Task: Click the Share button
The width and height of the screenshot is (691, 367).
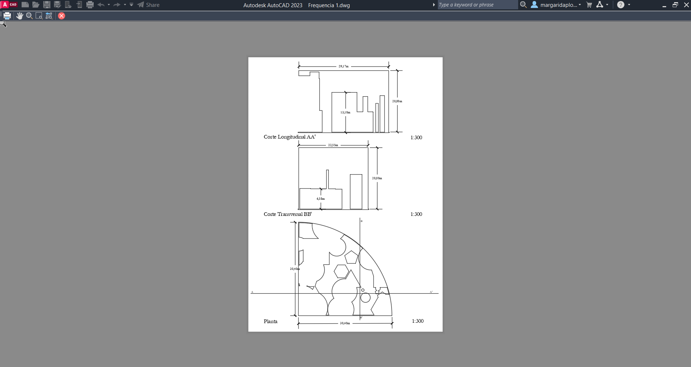Action: click(x=148, y=5)
